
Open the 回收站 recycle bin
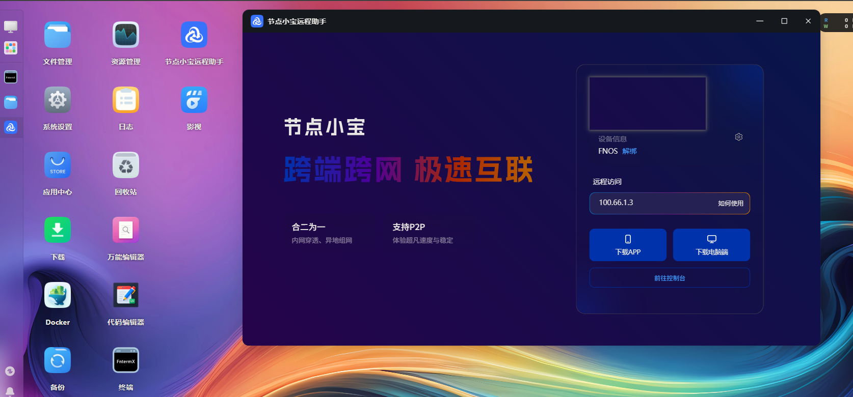(x=126, y=165)
